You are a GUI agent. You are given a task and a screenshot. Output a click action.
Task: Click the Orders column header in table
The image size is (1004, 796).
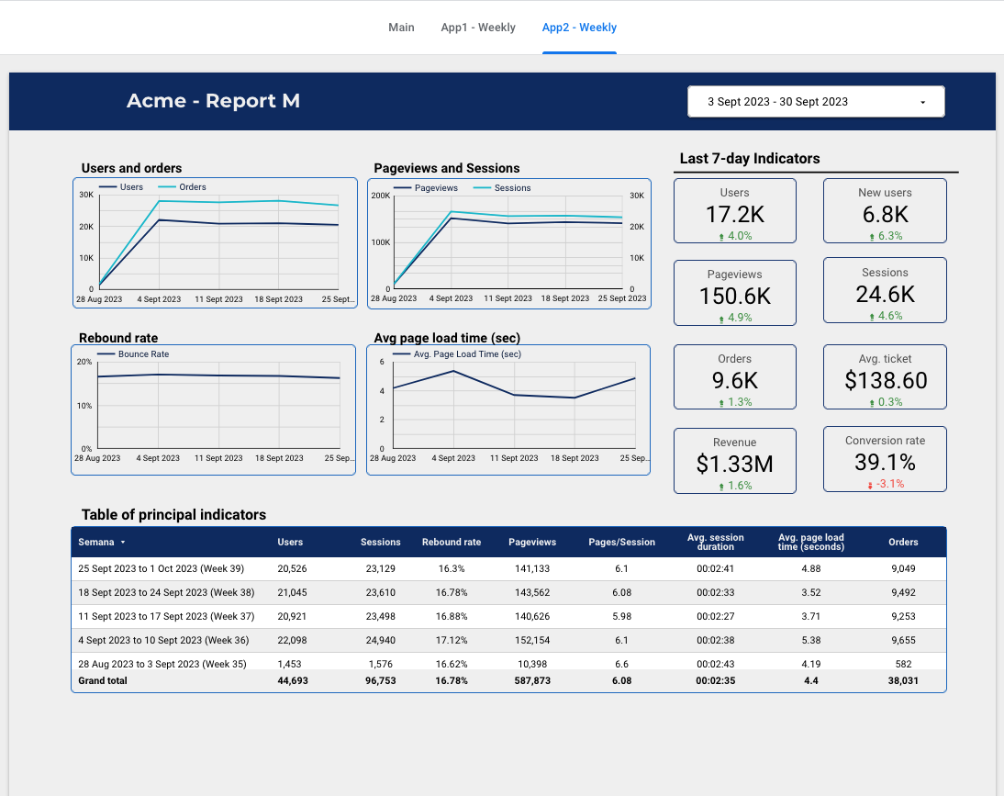pos(903,543)
